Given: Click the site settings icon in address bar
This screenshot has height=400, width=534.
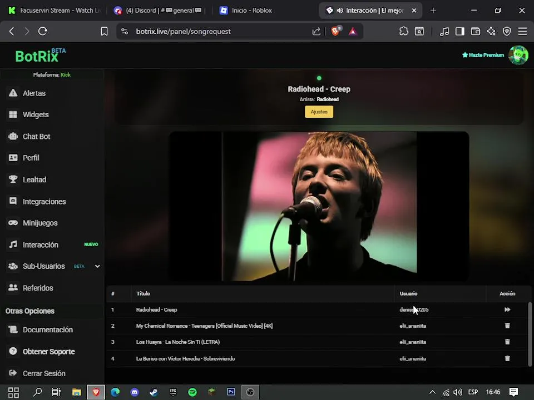Looking at the screenshot, I should coord(125,31).
